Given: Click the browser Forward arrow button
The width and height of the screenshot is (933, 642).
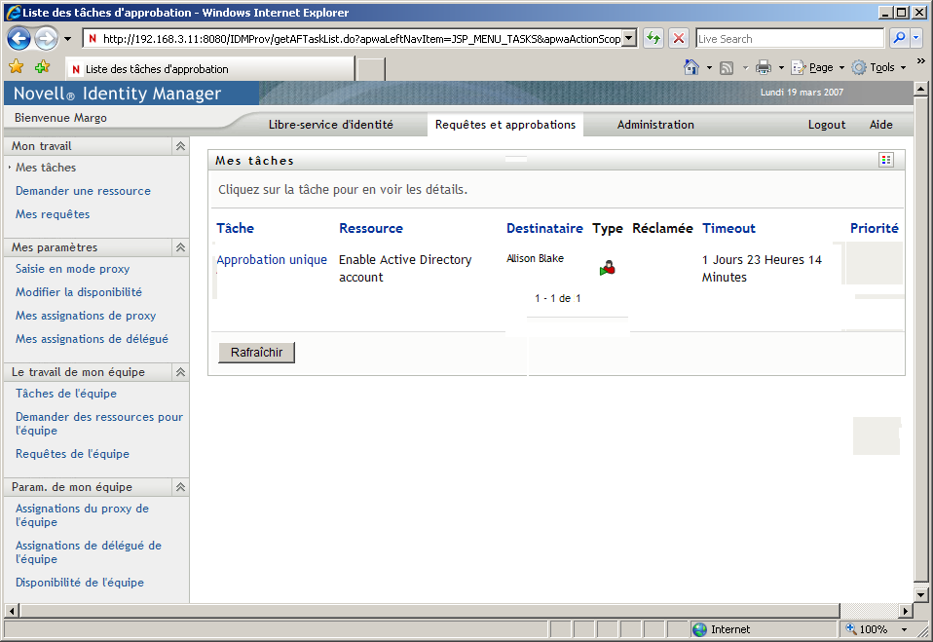Looking at the screenshot, I should pos(46,39).
